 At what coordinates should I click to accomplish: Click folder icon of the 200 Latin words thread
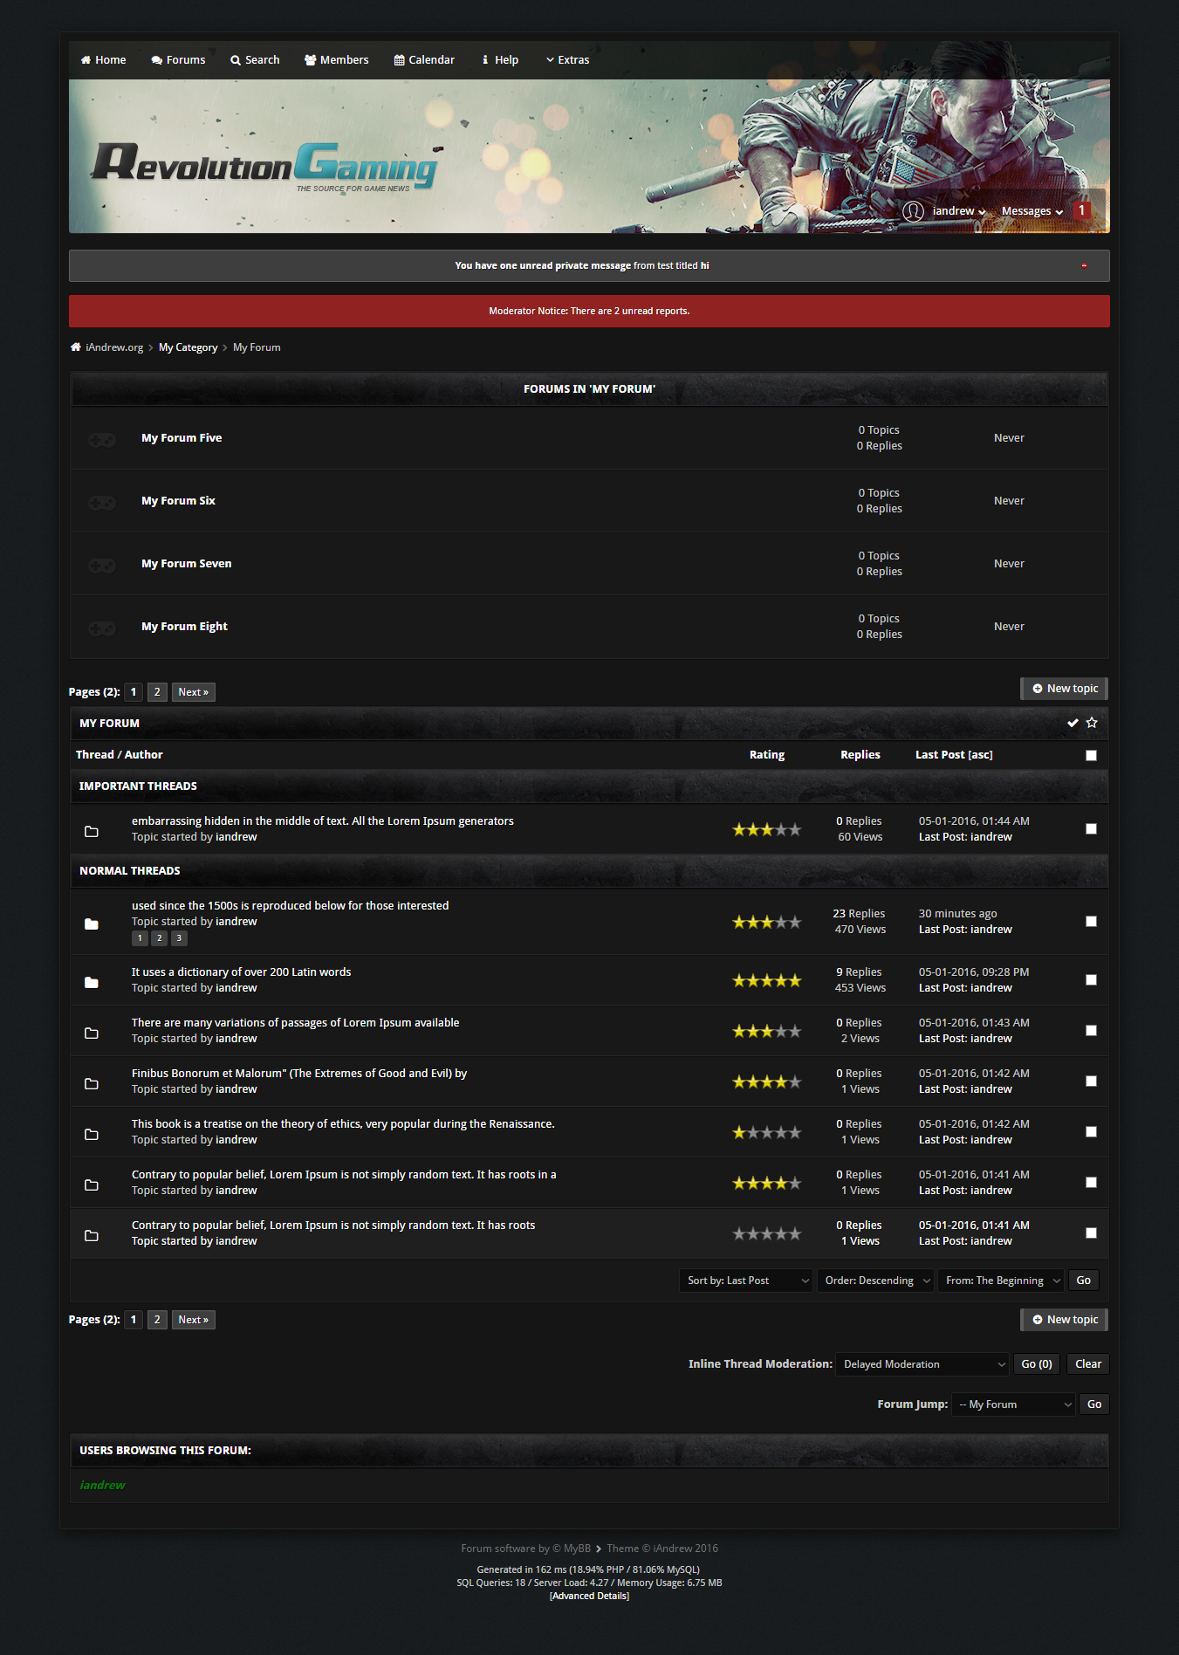[92, 982]
